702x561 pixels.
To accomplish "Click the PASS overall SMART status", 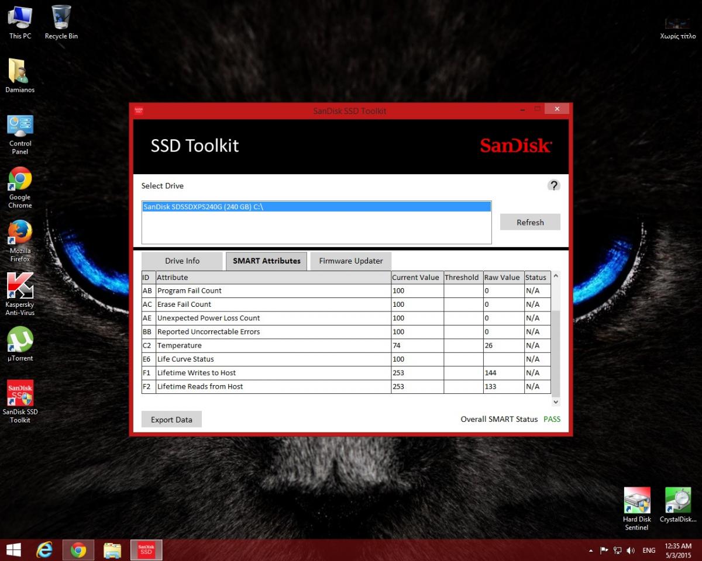I will click(552, 420).
